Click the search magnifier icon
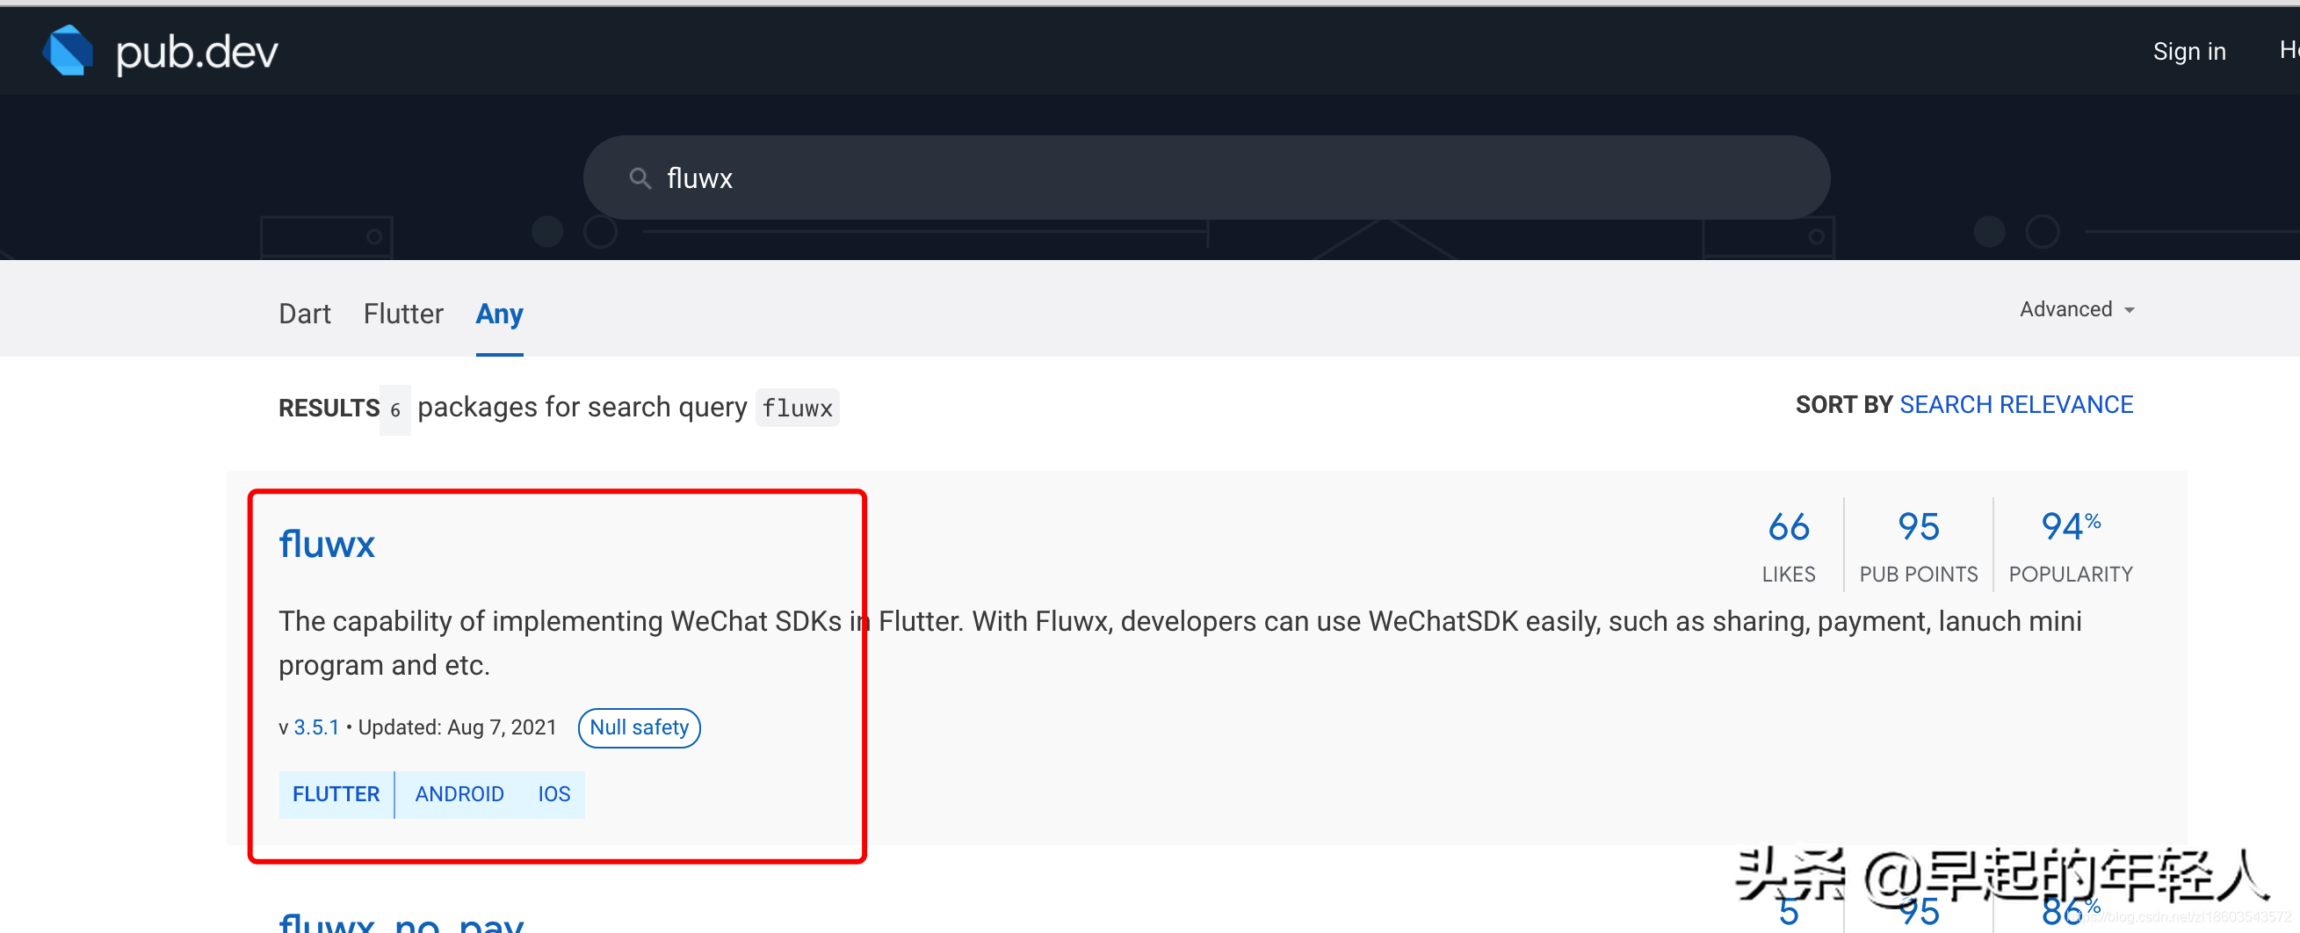This screenshot has height=933, width=2300. coord(640,178)
